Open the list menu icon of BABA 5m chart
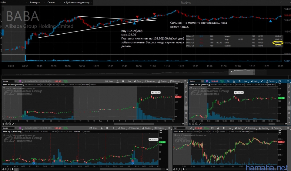This screenshot has height=171, width=291. (x=288, y=81)
